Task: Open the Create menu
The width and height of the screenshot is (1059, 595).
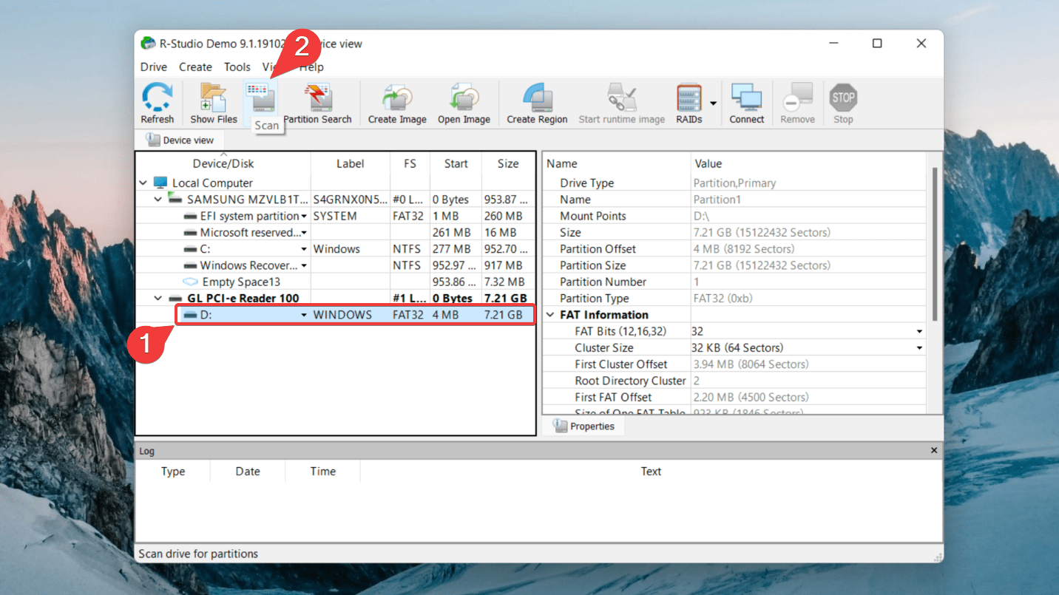Action: pyautogui.click(x=195, y=67)
